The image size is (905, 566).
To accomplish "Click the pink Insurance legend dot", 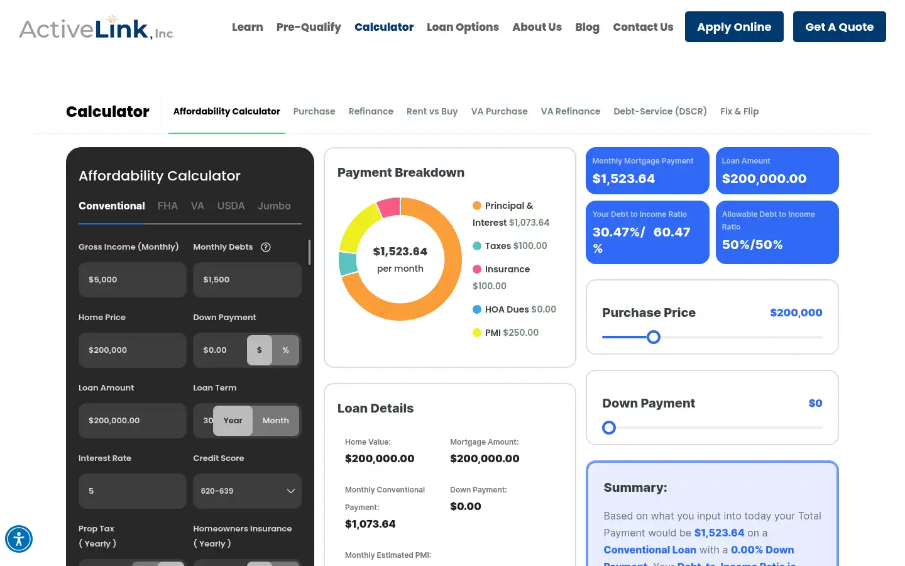I will [x=477, y=269].
